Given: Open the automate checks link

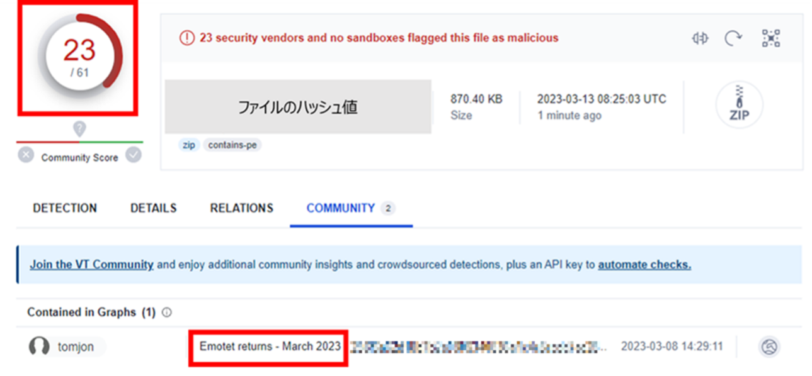Looking at the screenshot, I should click(x=644, y=265).
